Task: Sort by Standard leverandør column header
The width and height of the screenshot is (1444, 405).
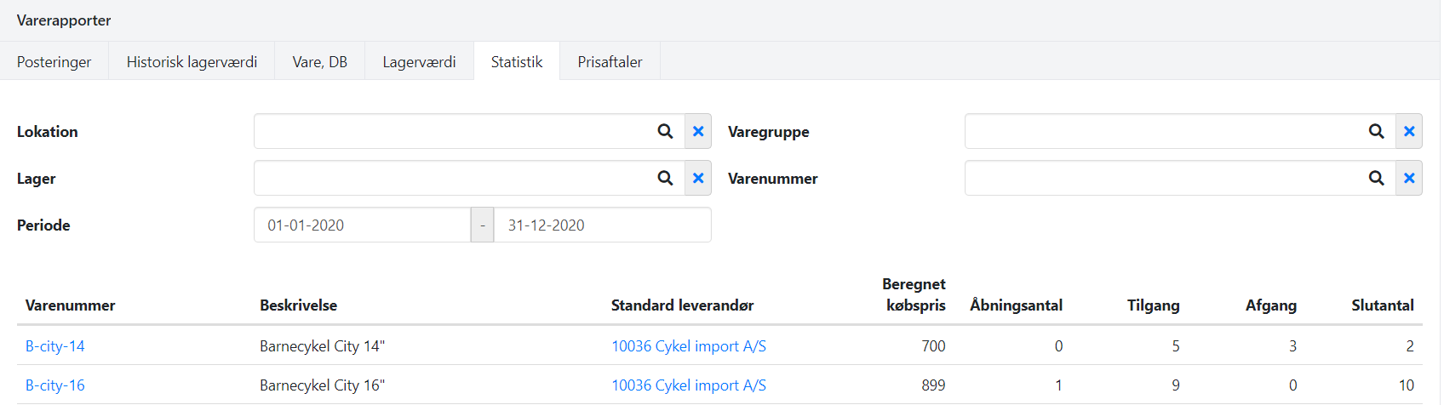Action: (682, 305)
